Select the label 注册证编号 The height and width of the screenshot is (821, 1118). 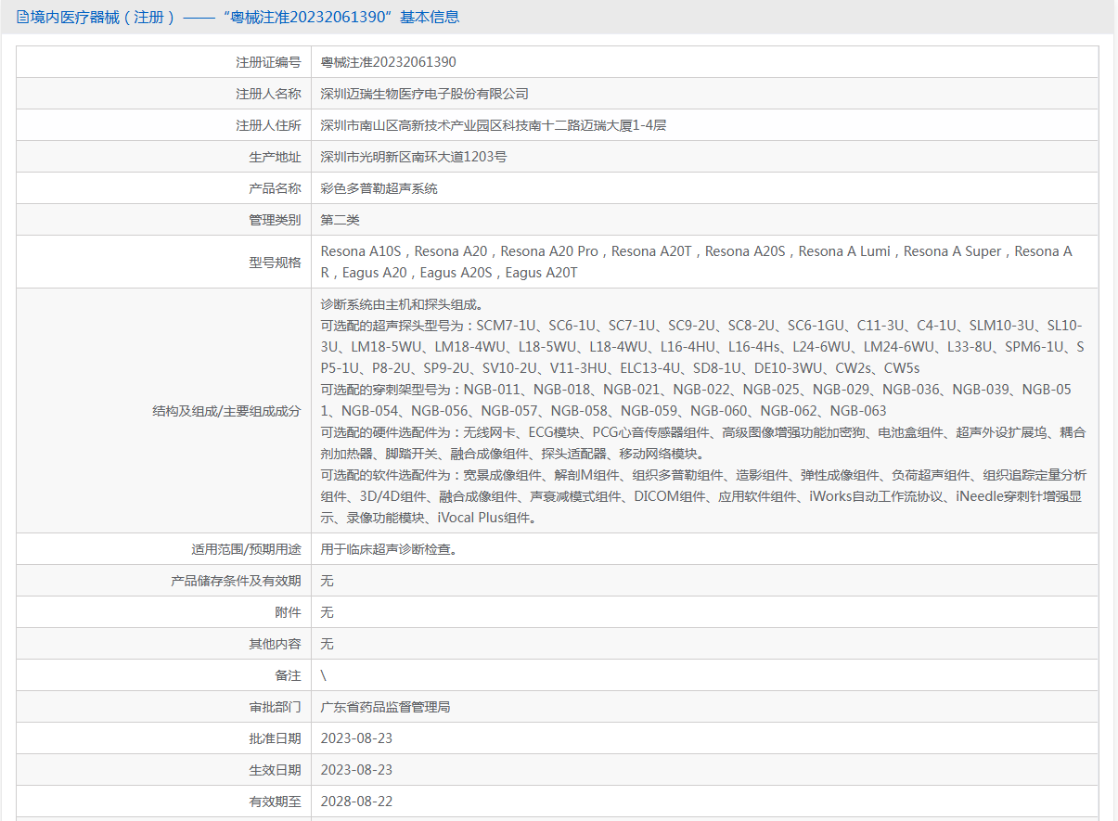pos(269,62)
